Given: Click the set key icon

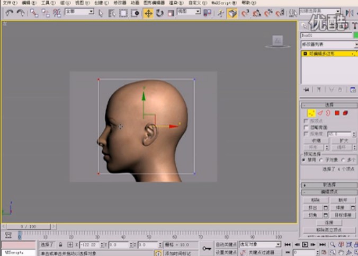Looking at the screenshot, I should tap(207, 248).
